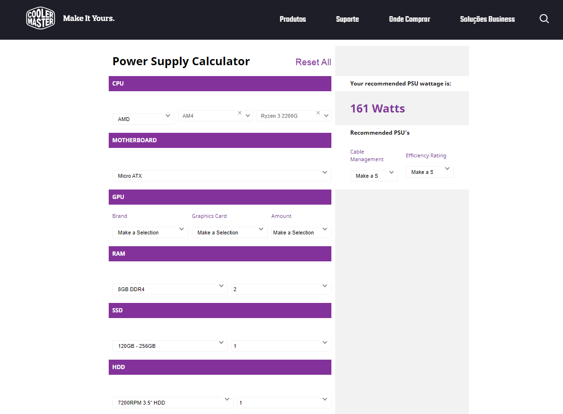Click the Cooler Master logo
This screenshot has height=414, width=563.
[x=41, y=18]
